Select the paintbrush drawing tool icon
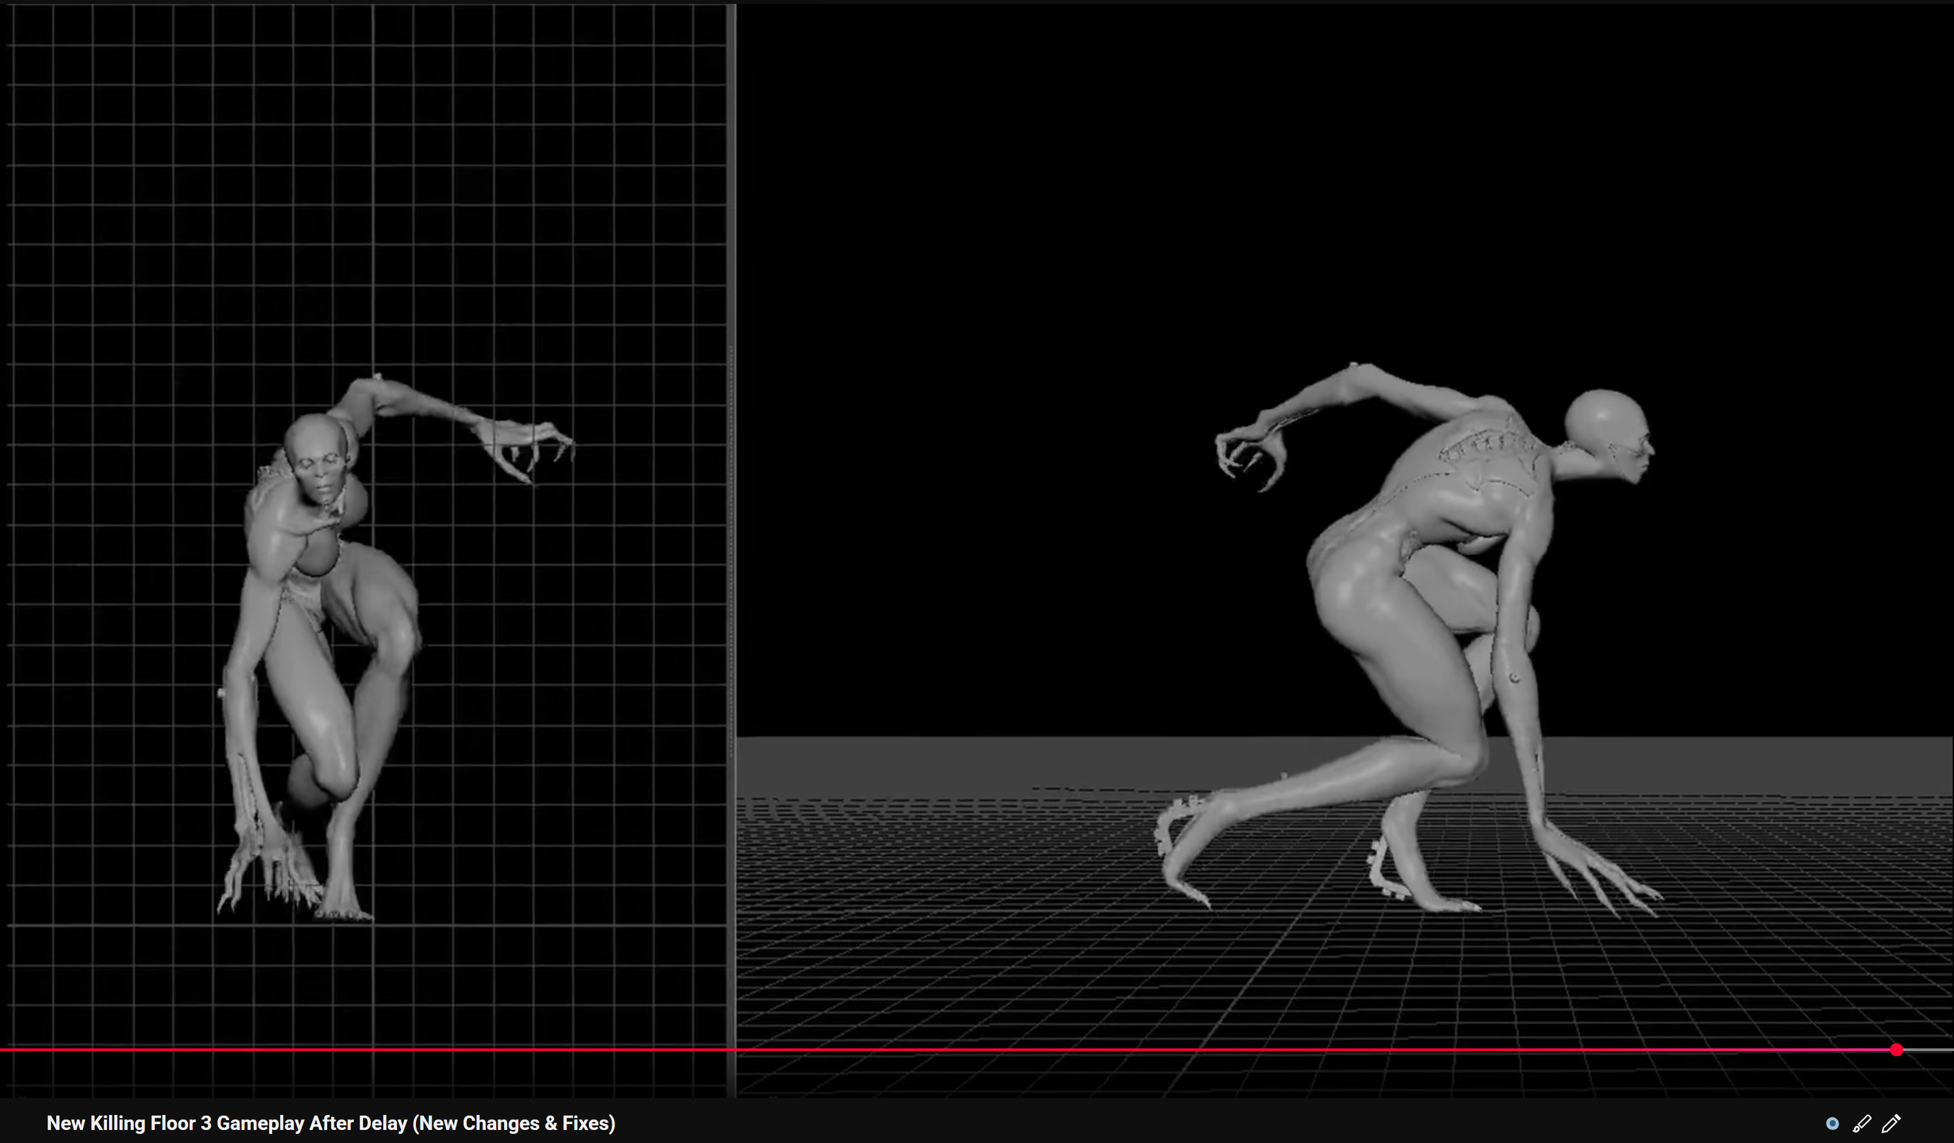The image size is (1954, 1143). tap(1863, 1123)
